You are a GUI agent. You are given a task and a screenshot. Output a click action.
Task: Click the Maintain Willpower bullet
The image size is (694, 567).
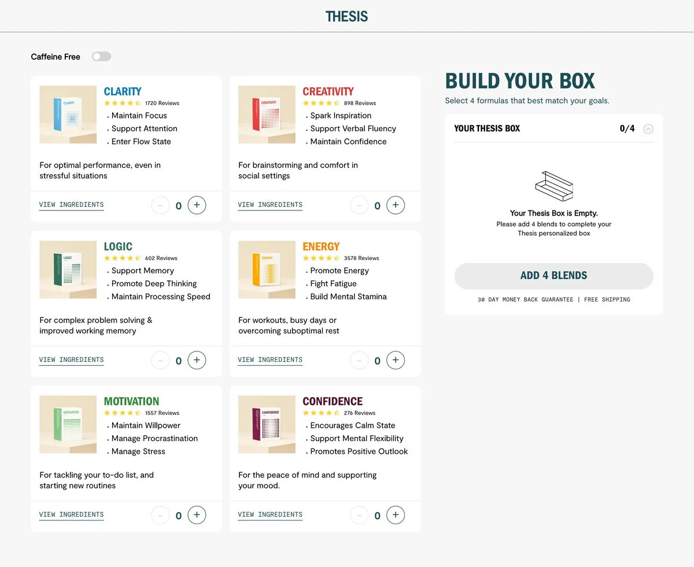[x=146, y=425]
